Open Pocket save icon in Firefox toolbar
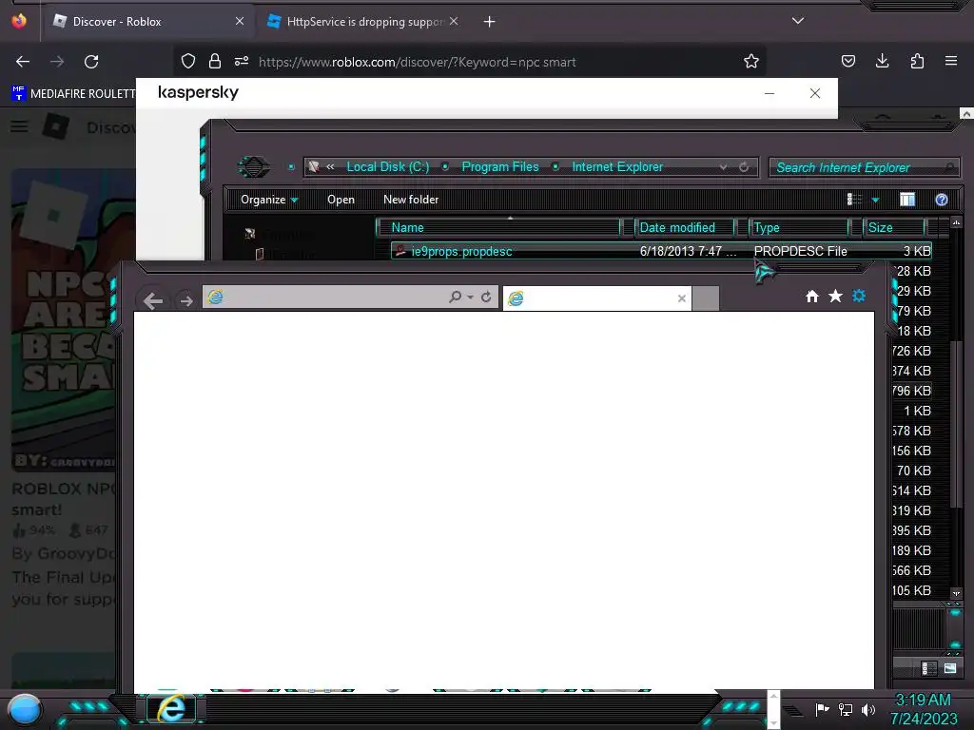 point(847,61)
